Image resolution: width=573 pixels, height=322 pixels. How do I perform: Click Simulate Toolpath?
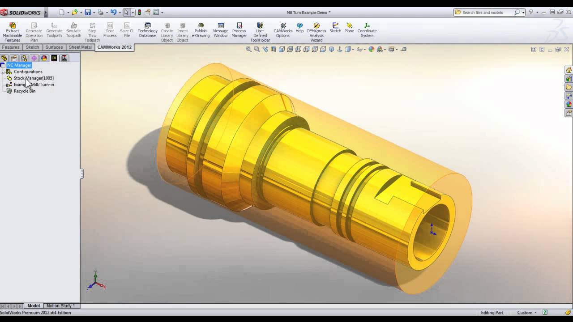tap(73, 30)
